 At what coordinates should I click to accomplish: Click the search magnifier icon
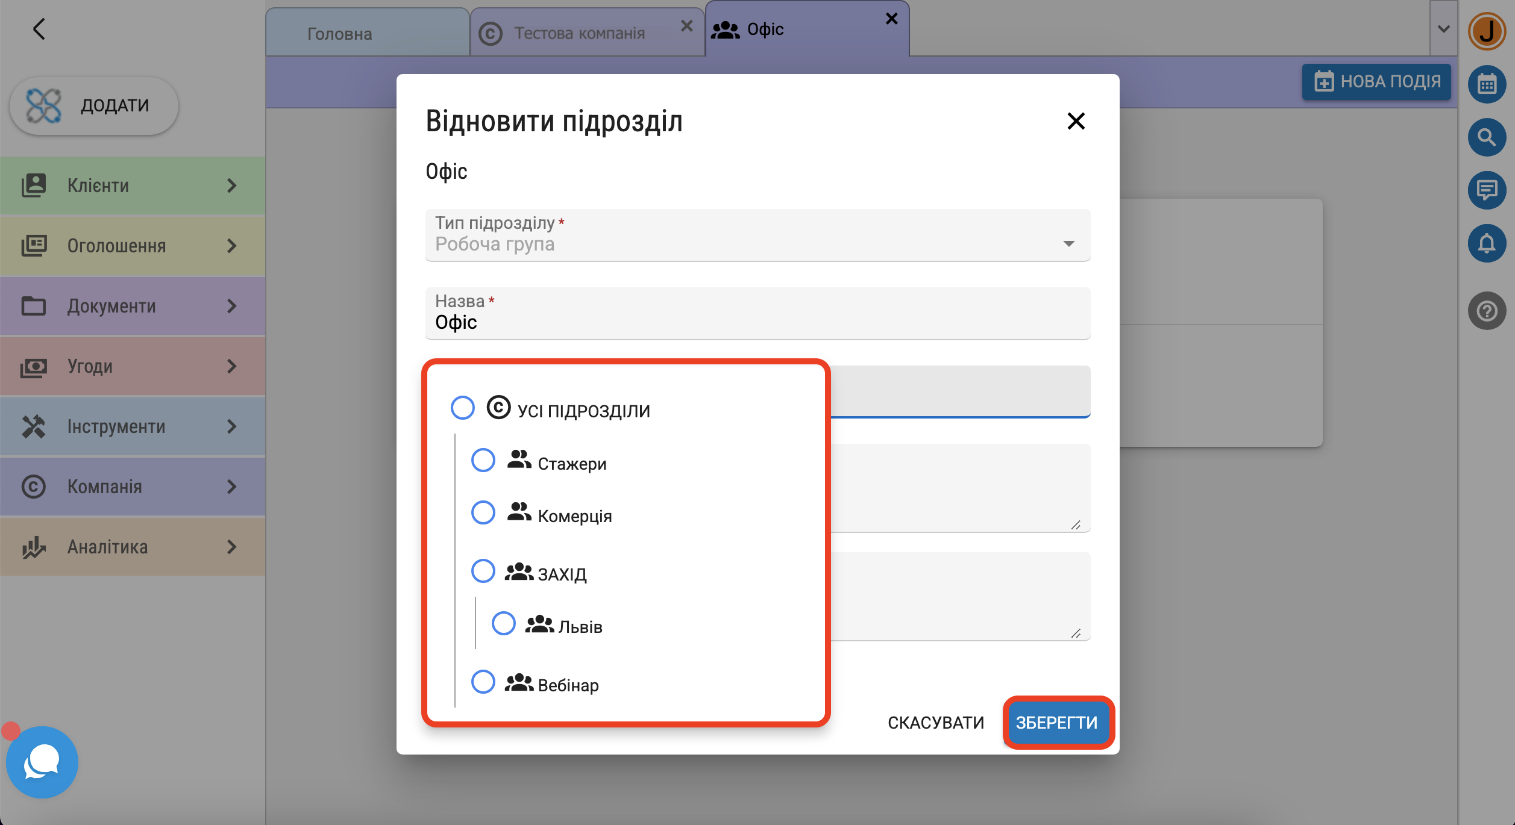(x=1487, y=138)
